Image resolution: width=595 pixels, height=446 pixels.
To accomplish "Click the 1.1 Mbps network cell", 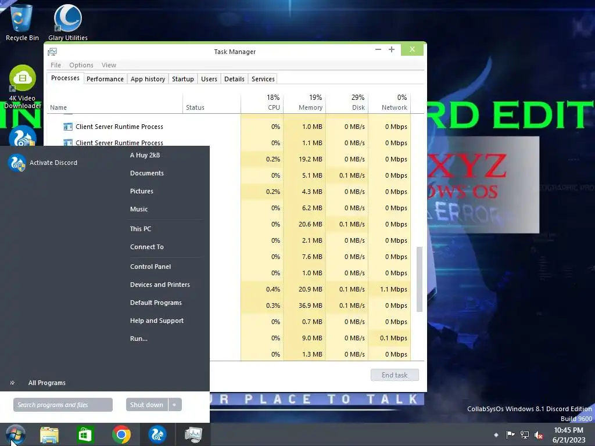I will click(390, 289).
